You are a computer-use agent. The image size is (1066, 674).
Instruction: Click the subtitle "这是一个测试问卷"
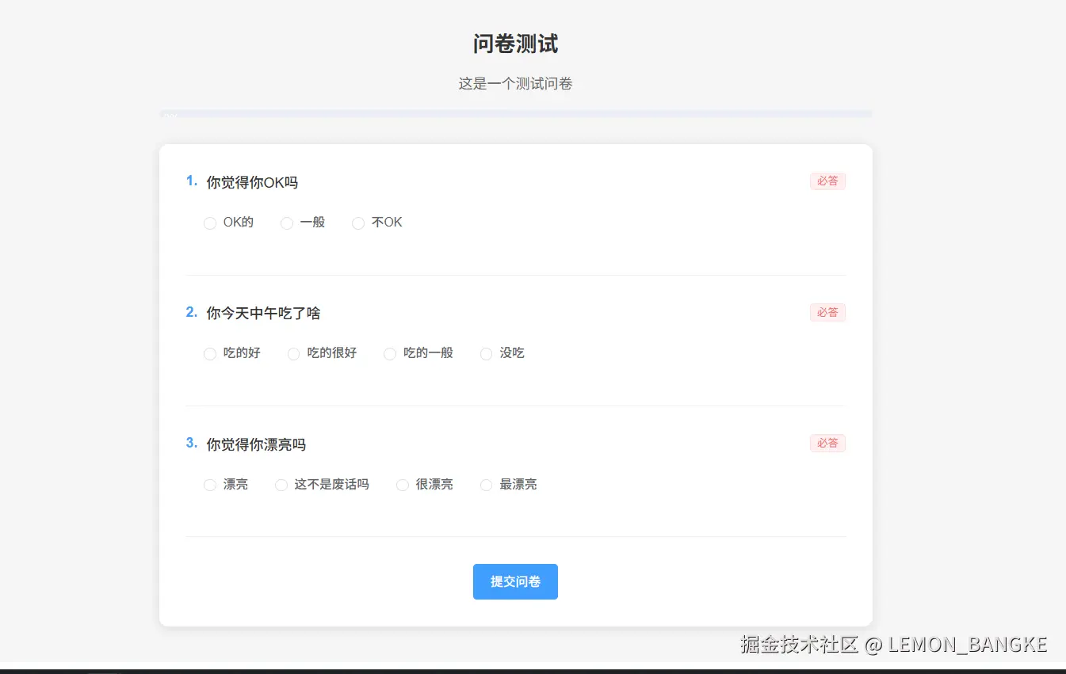(x=515, y=83)
